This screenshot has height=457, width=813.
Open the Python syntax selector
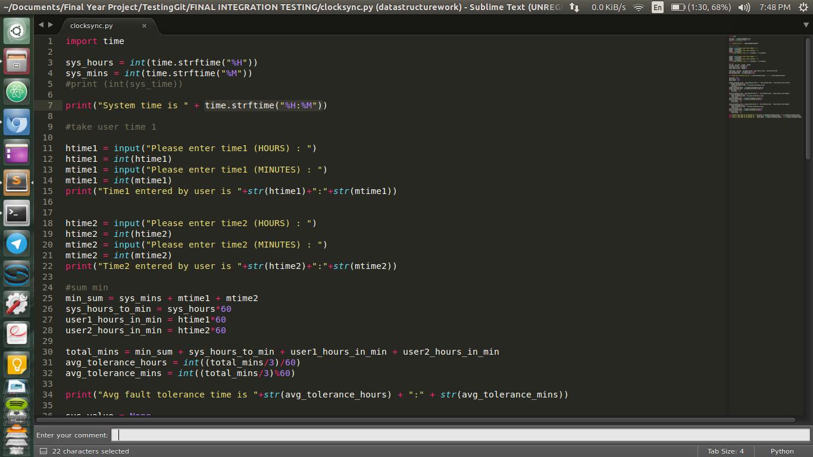(782, 451)
